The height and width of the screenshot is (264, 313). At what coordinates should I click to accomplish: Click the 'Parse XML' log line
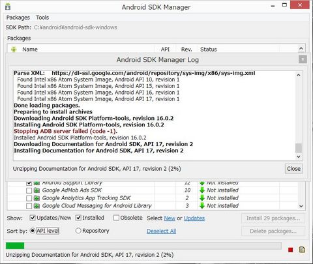click(134, 73)
